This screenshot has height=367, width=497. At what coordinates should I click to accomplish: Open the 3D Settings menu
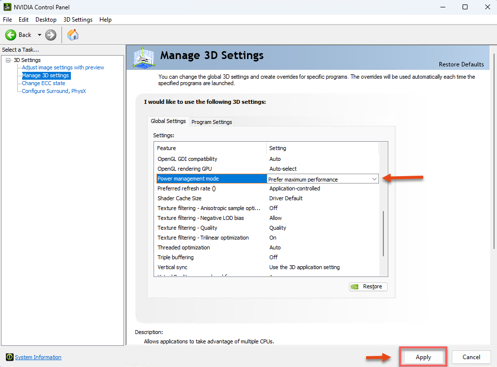78,20
